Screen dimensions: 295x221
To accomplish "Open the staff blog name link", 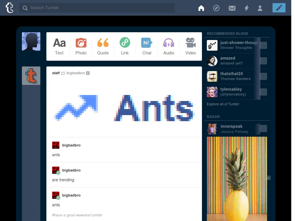I will (56, 73).
